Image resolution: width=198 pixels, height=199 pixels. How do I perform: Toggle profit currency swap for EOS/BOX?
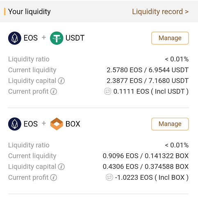pyautogui.click(x=109, y=177)
